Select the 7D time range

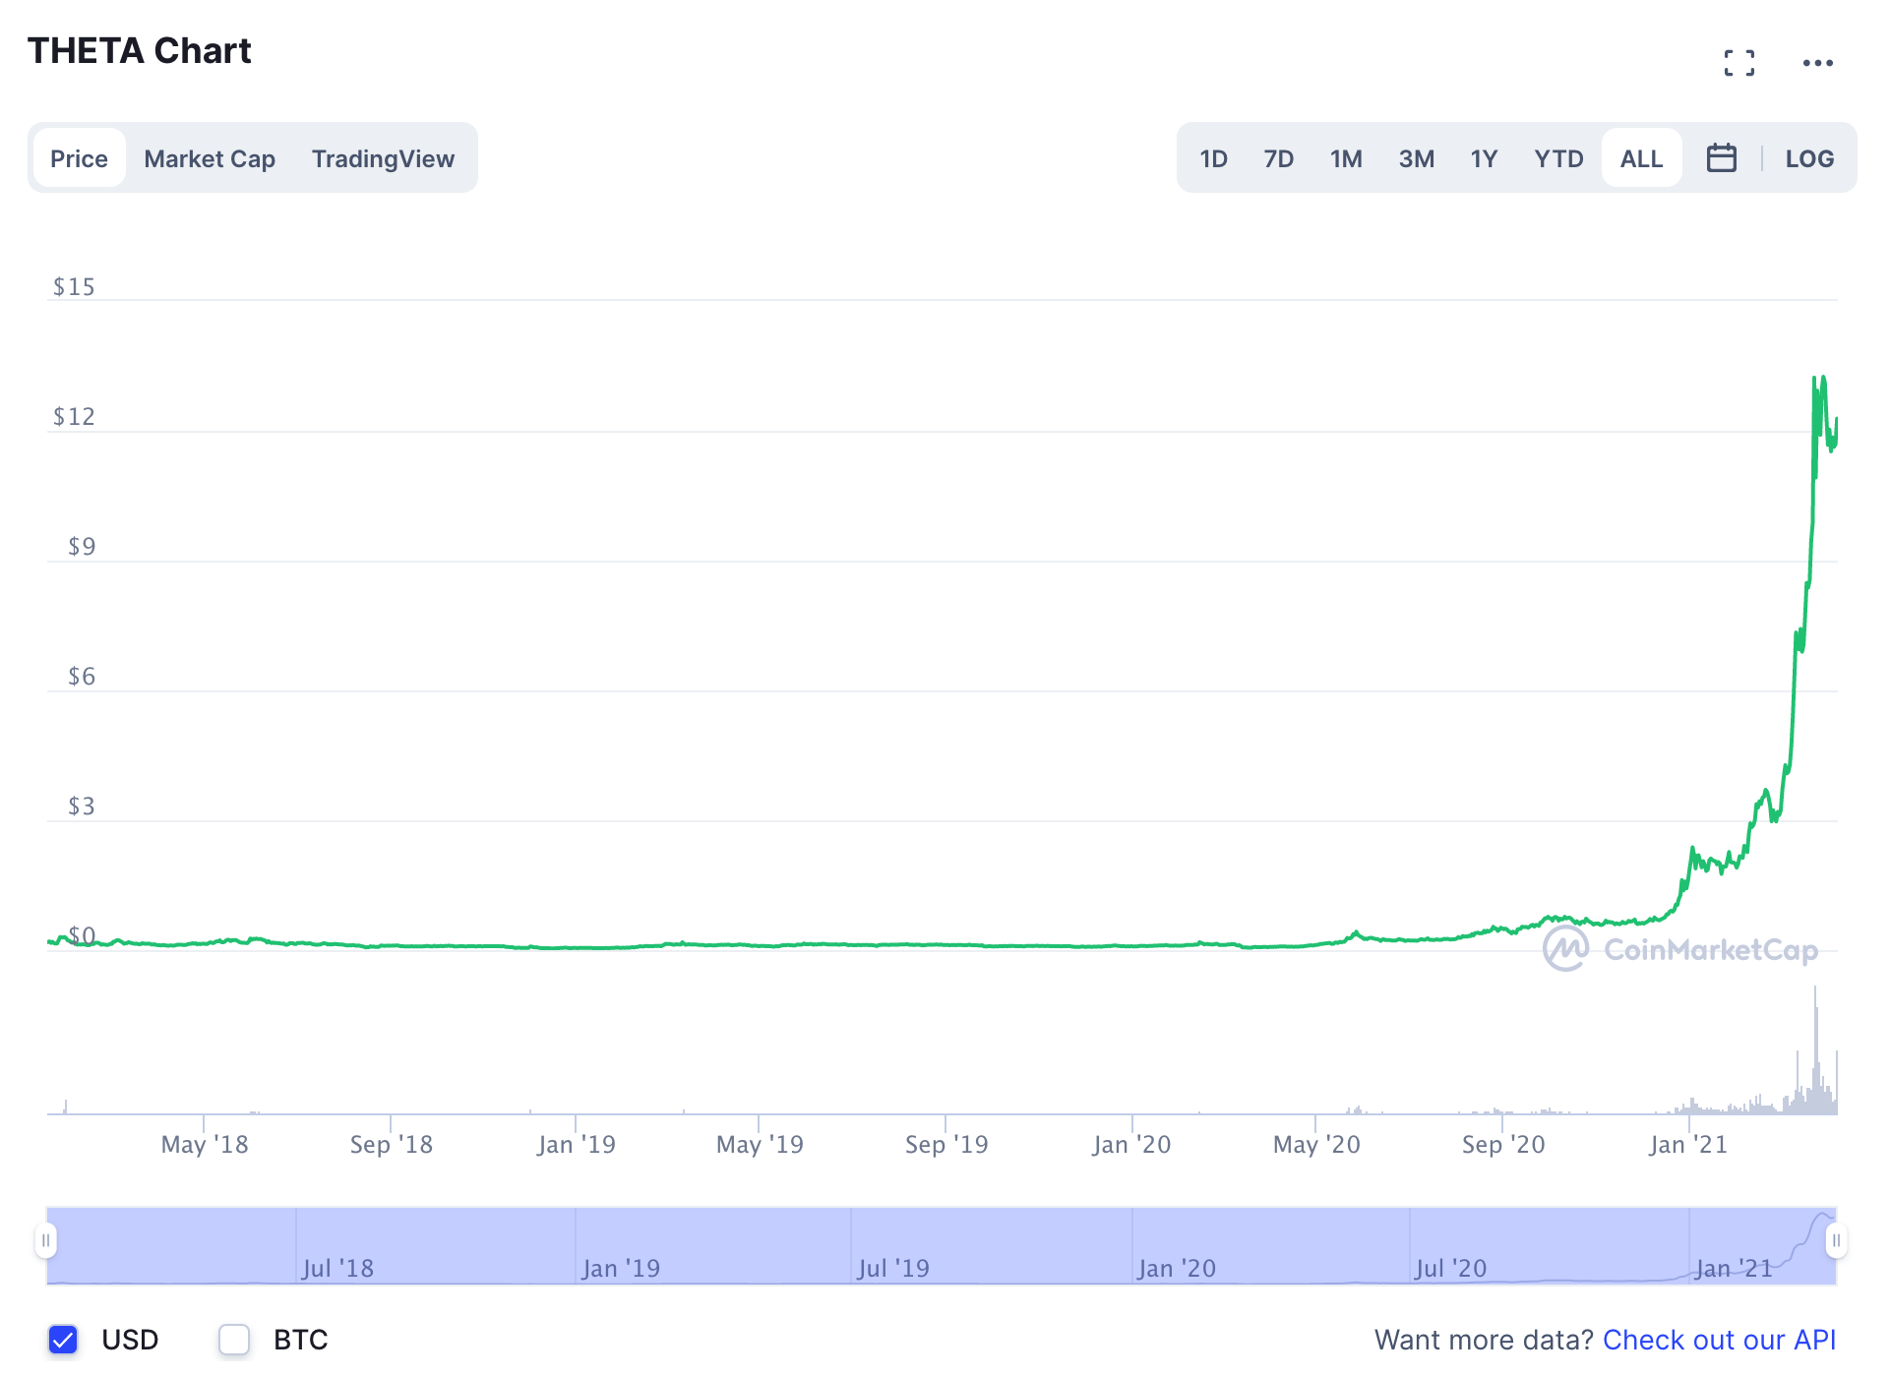click(x=1278, y=157)
